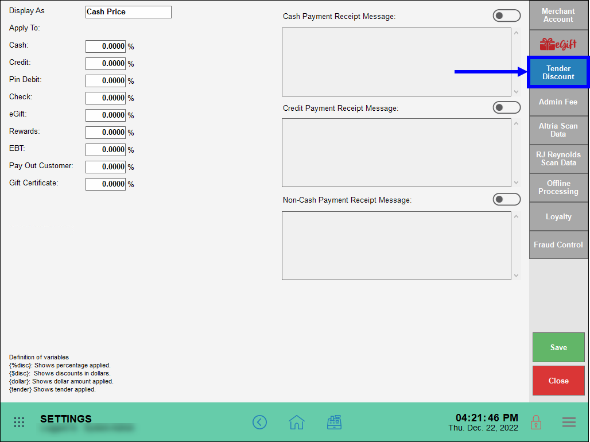This screenshot has height=442, width=590.
Task: Select the Tender Discount tab
Action: coord(558,72)
